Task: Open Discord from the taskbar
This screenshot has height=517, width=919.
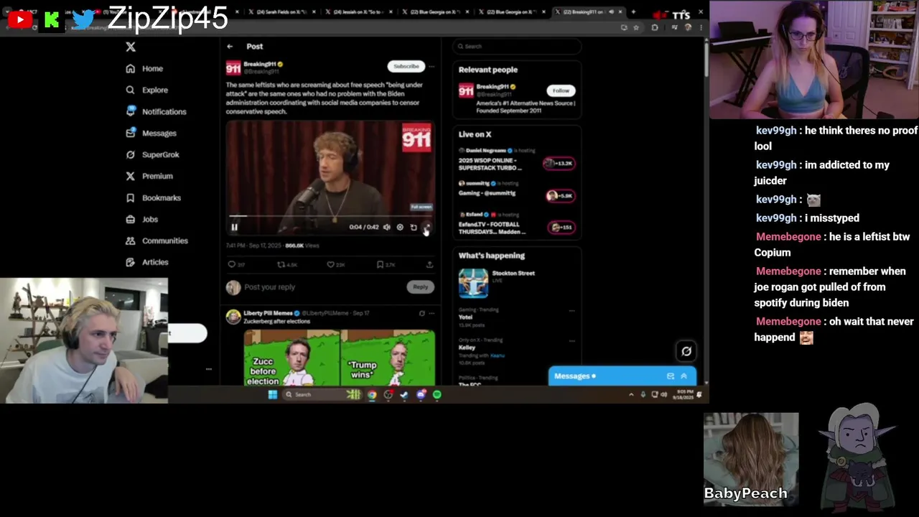Action: [421, 394]
